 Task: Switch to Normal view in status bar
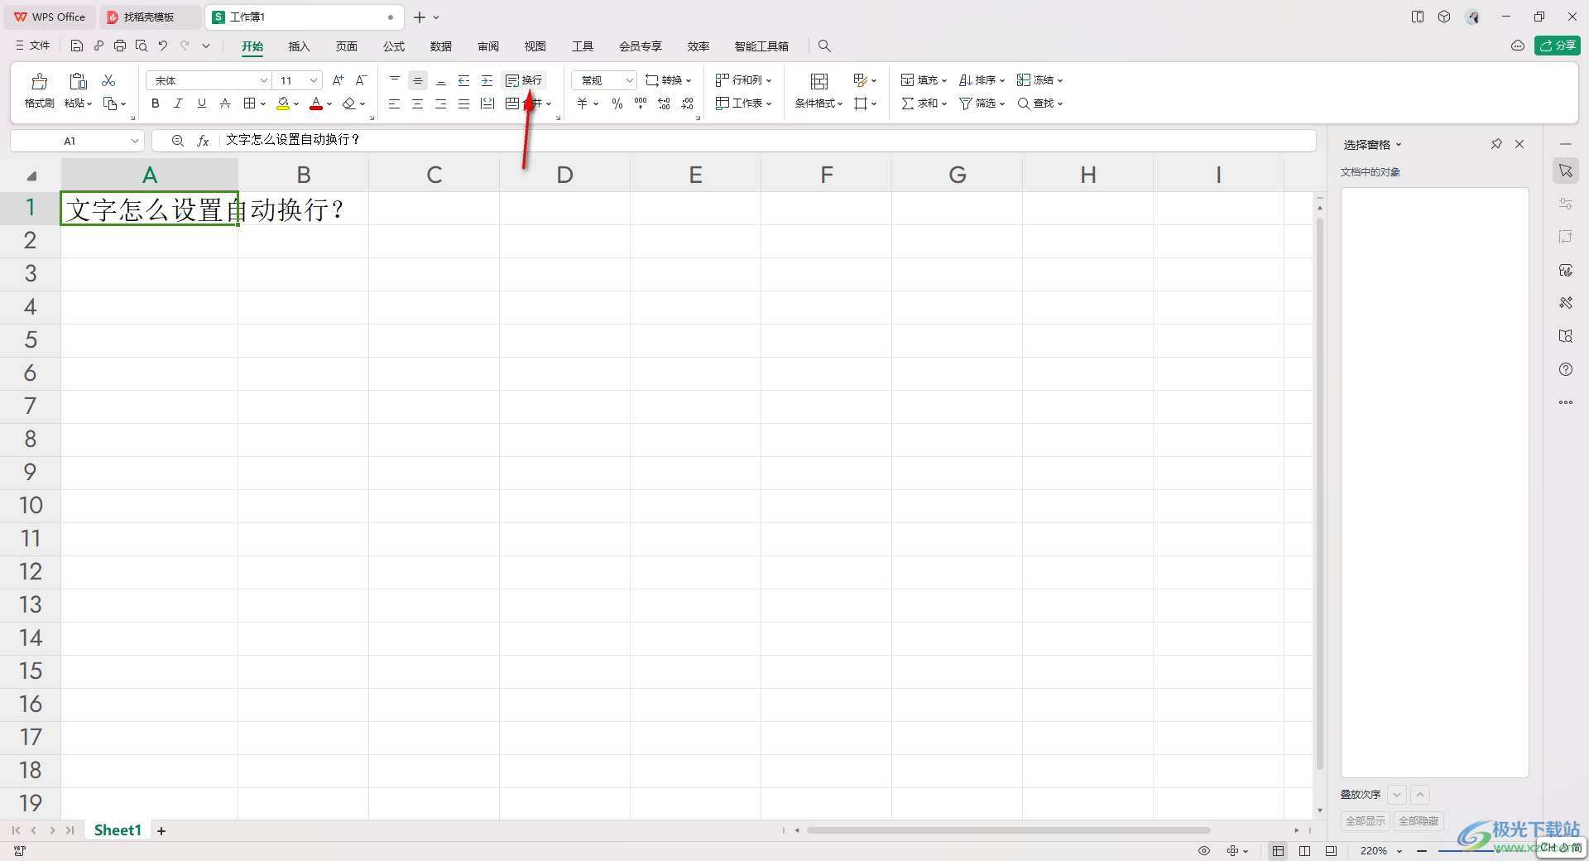point(1279,851)
